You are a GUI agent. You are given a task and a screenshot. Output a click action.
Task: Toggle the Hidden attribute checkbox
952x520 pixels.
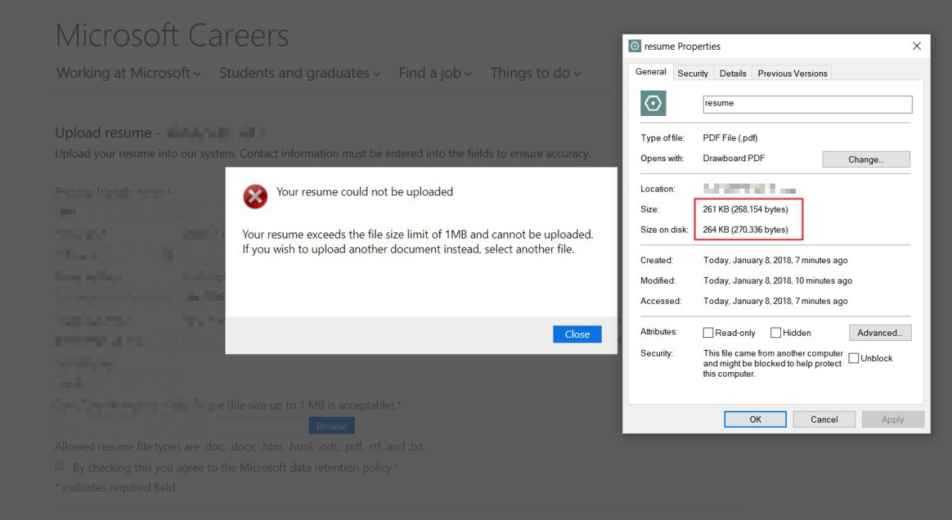[776, 333]
